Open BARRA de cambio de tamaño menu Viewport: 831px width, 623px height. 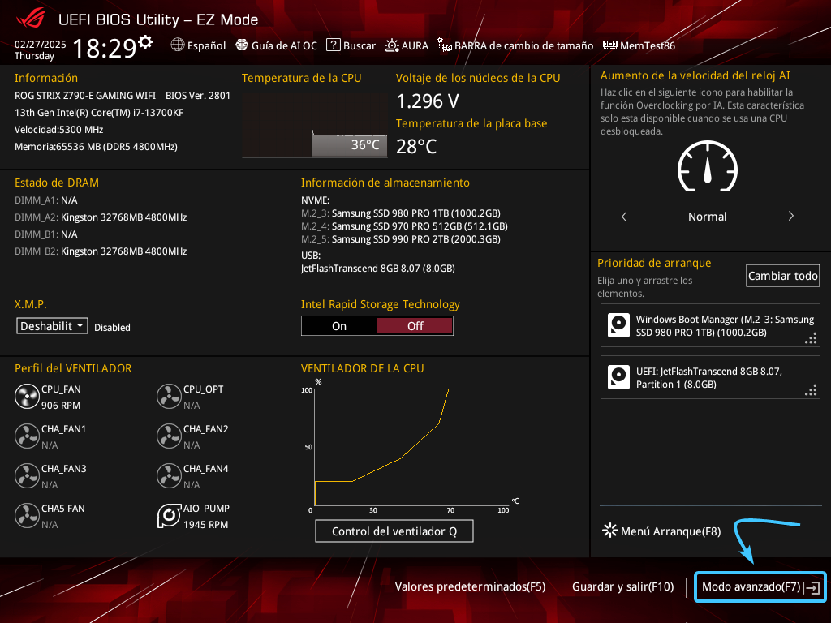click(515, 45)
